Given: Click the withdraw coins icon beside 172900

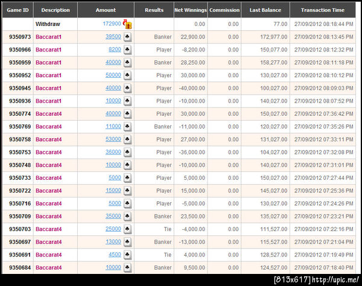Looking at the screenshot, I should pyautogui.click(x=127, y=24).
